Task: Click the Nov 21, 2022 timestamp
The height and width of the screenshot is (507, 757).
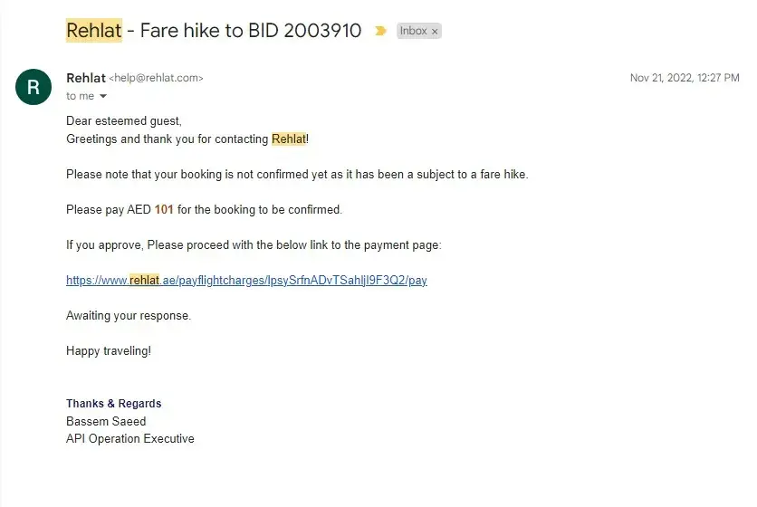Action: click(685, 79)
